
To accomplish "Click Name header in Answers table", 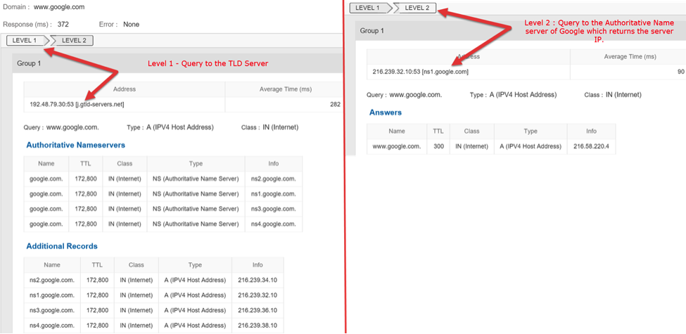I will 397,131.
